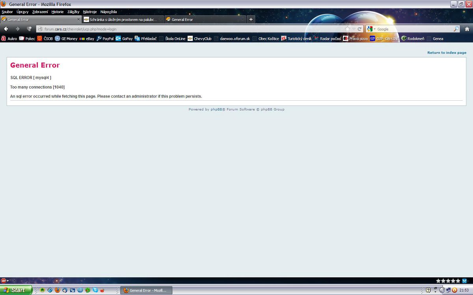Expand hidden system tray icons

(442, 290)
